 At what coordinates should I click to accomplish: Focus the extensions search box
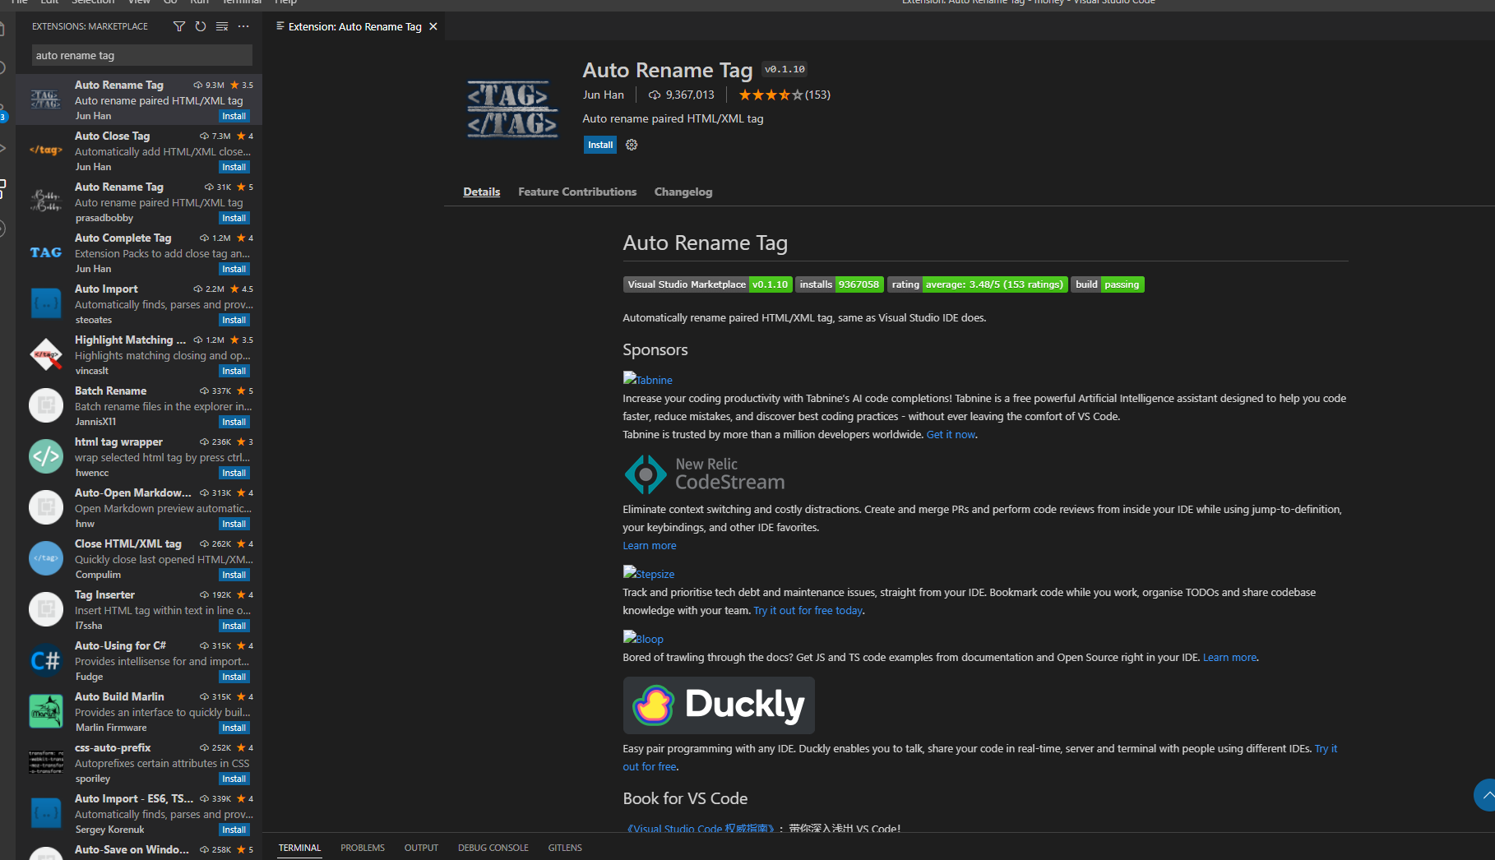pos(142,55)
